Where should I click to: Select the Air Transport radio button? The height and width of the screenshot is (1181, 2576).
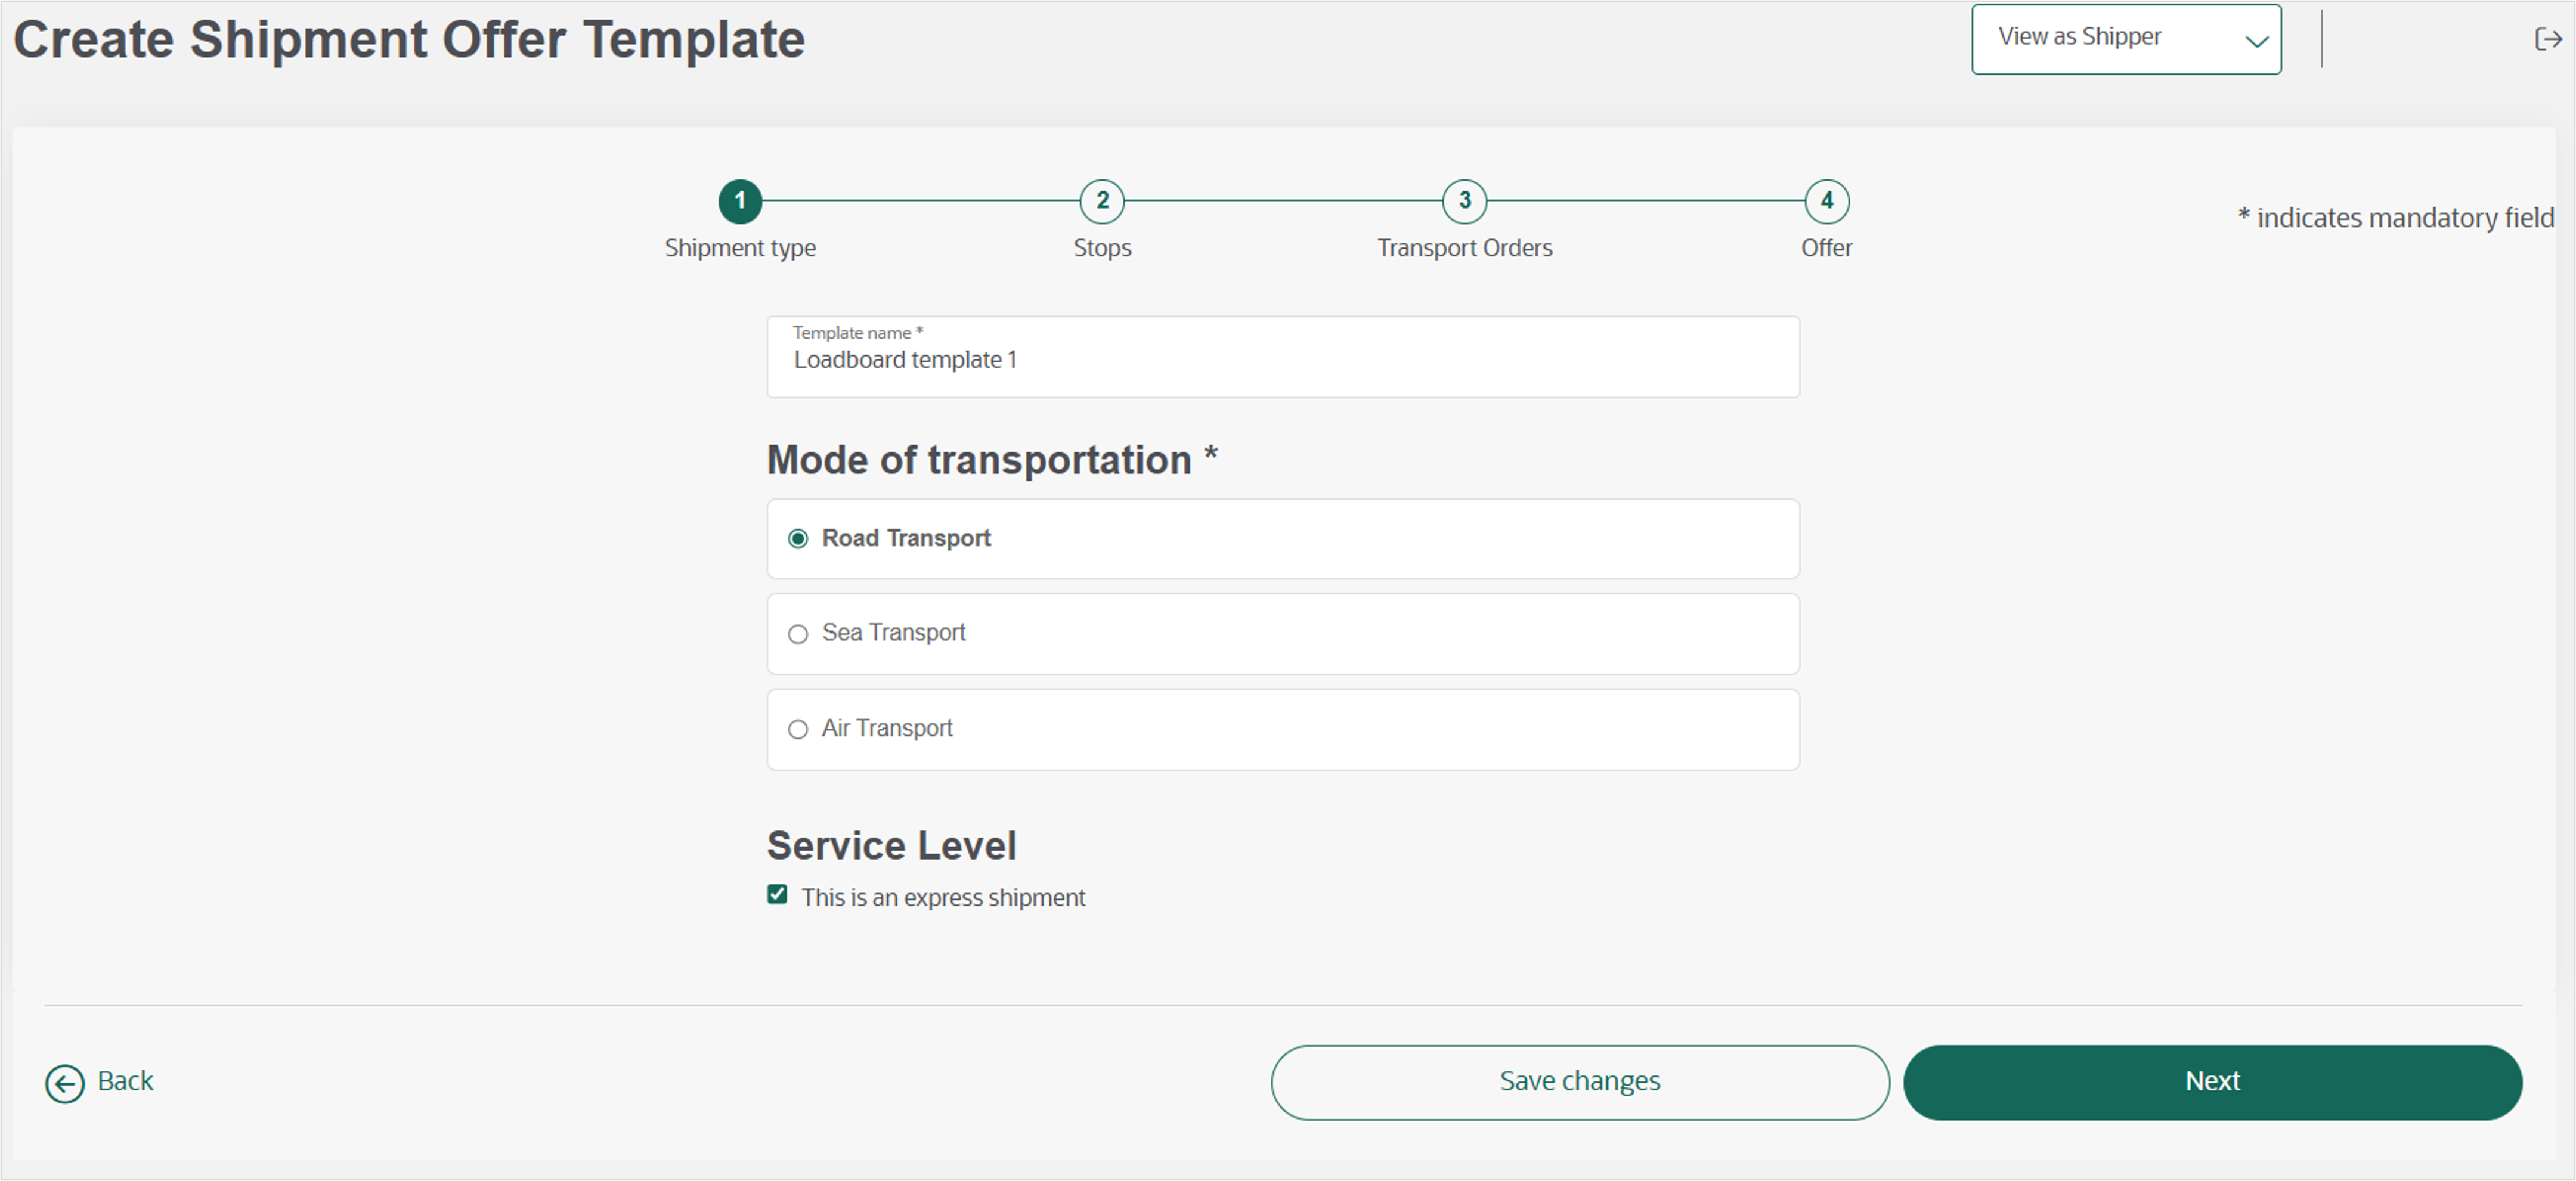pyautogui.click(x=798, y=729)
